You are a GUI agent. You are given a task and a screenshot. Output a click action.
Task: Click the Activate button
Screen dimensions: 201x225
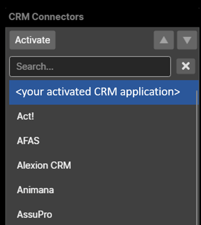click(32, 40)
